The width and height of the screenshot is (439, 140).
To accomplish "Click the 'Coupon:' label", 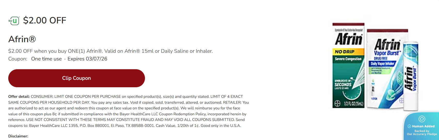I will tap(18, 59).
